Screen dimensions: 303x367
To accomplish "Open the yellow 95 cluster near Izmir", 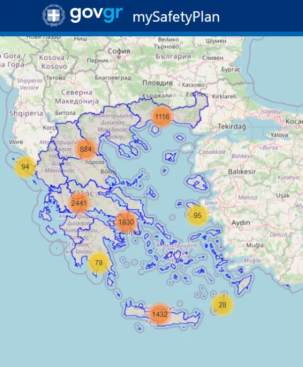I will [x=197, y=215].
